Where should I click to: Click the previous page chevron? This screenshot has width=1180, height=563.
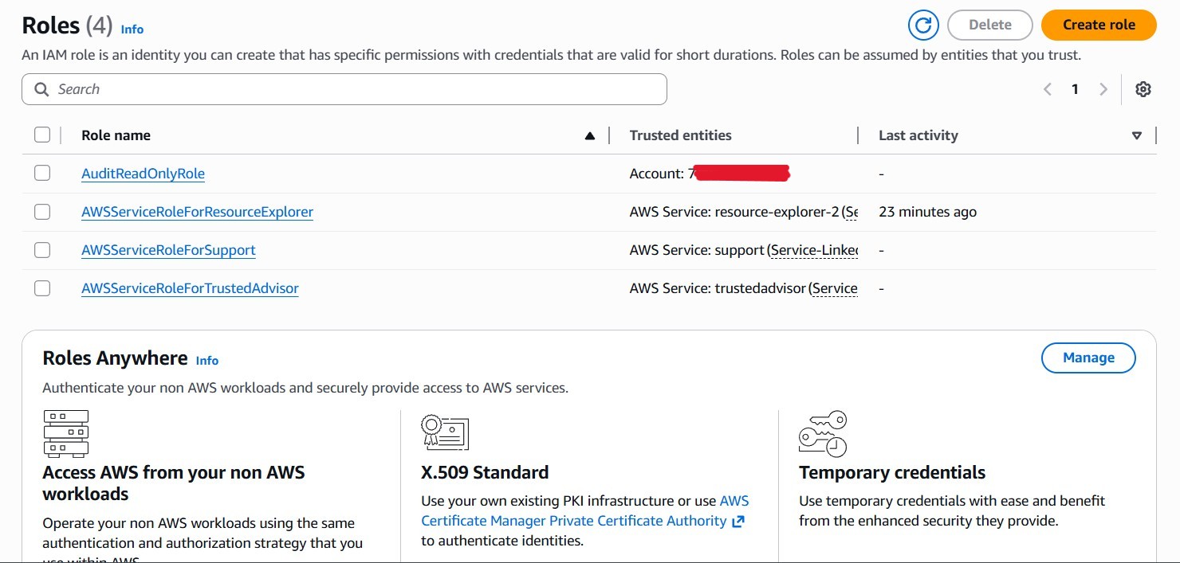[x=1047, y=88]
